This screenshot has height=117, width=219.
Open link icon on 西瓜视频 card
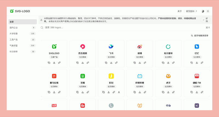(x=88, y=63)
